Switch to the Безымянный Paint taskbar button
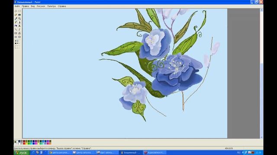The image size is (277, 155). [131, 152]
